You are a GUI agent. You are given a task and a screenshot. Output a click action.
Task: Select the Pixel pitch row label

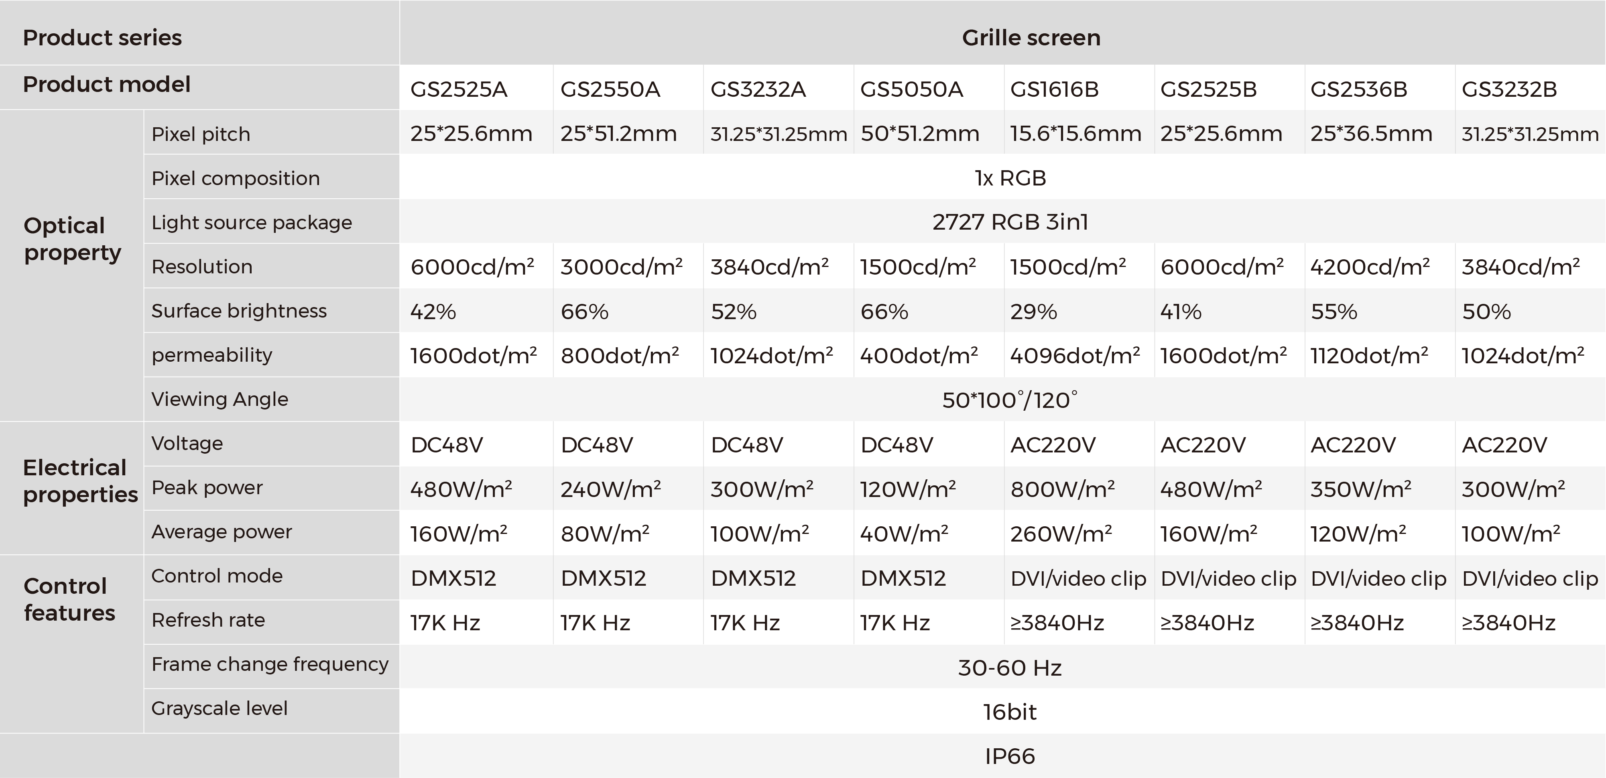[x=201, y=134]
